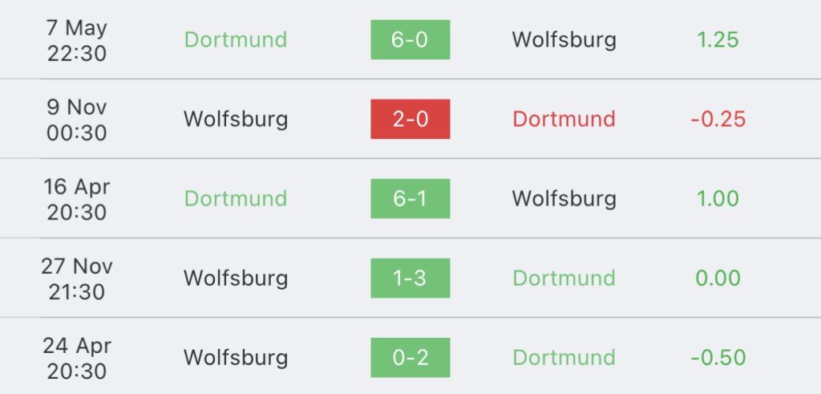Click Wolfsburg in the 9 Nov match
Screen dimensions: 821x394
click(x=236, y=119)
